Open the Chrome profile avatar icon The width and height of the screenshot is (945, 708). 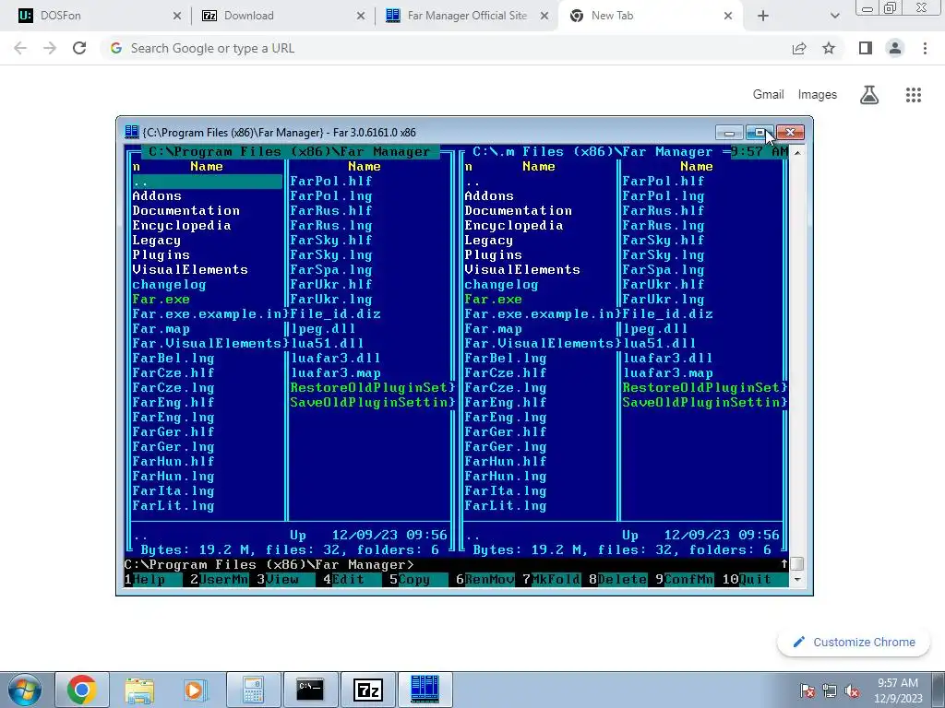895,48
